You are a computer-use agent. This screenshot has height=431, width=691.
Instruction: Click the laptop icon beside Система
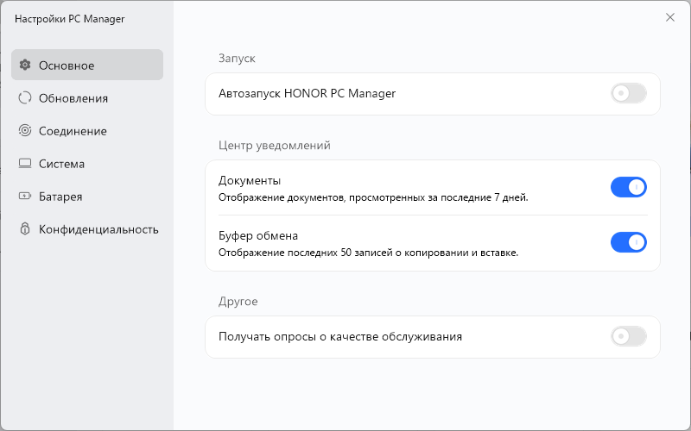pyautogui.click(x=25, y=163)
